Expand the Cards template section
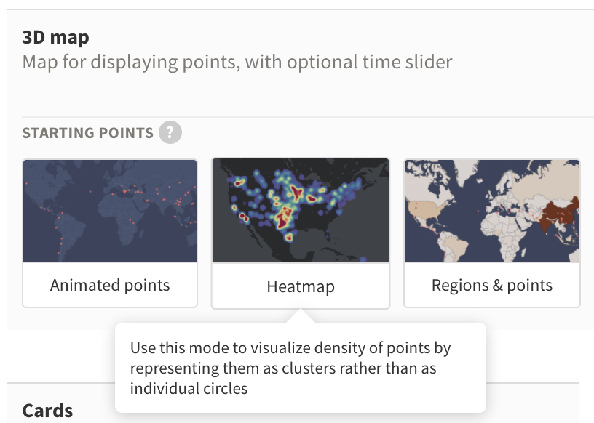Image resolution: width=594 pixels, height=423 pixels. 47,410
